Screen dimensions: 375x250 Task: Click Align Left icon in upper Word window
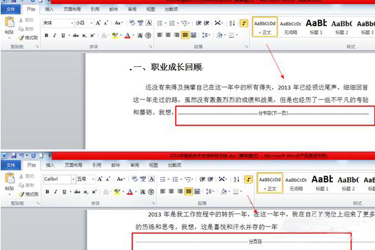tap(160, 35)
